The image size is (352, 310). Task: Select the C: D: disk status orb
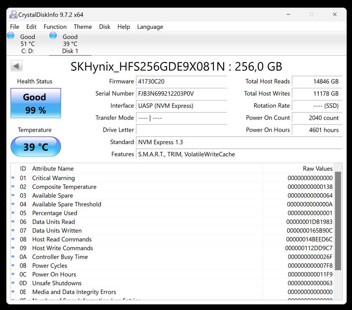pyautogui.click(x=11, y=36)
